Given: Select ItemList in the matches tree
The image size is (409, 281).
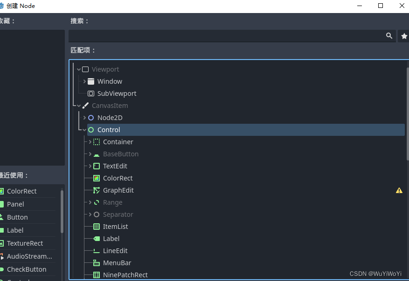Looking at the screenshot, I should 115,227.
